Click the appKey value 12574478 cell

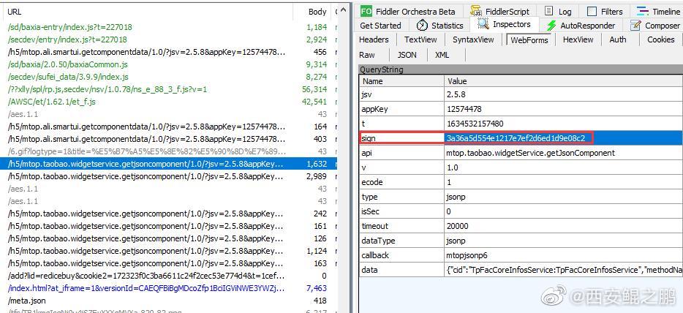tap(563, 109)
